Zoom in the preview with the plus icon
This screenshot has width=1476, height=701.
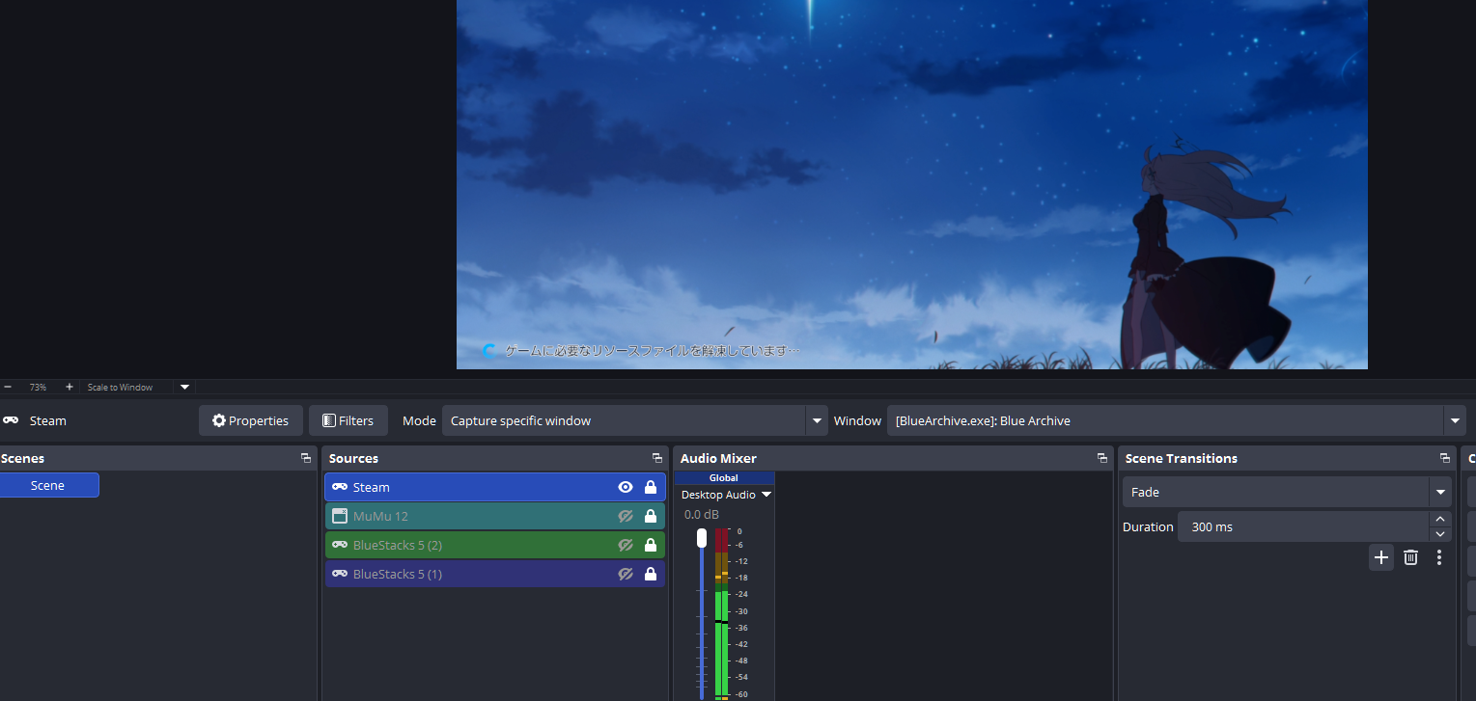pyautogui.click(x=70, y=387)
